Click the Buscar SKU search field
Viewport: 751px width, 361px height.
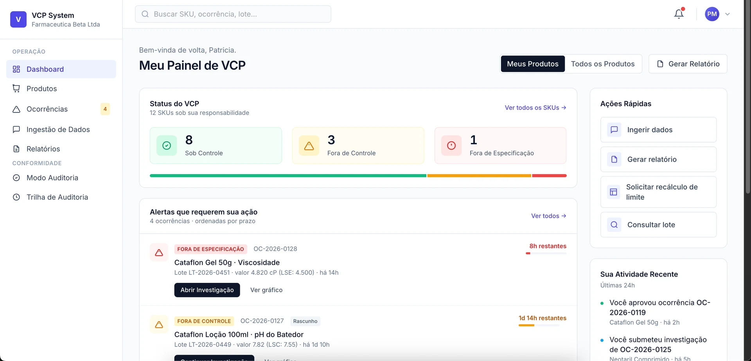[233, 14]
